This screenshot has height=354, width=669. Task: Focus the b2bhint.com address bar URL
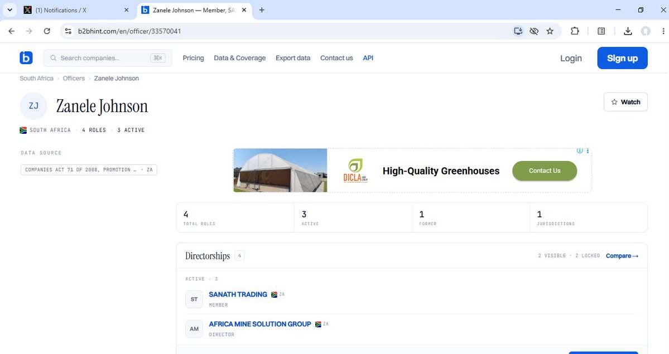click(x=129, y=31)
